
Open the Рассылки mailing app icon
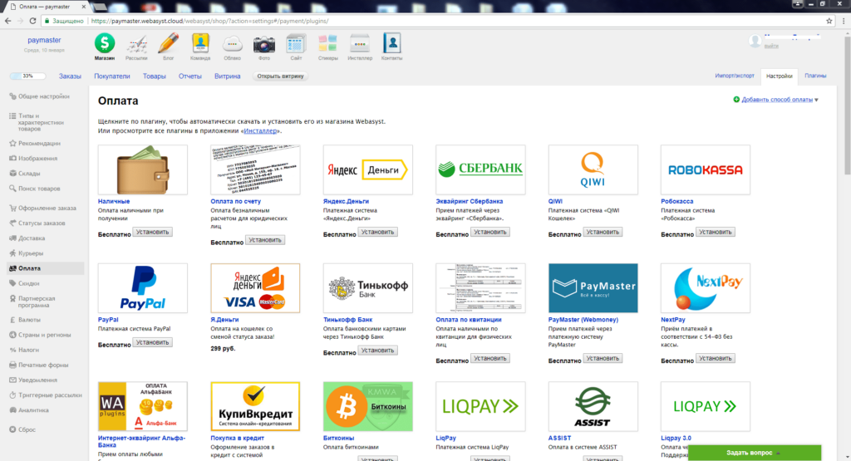pyautogui.click(x=136, y=43)
